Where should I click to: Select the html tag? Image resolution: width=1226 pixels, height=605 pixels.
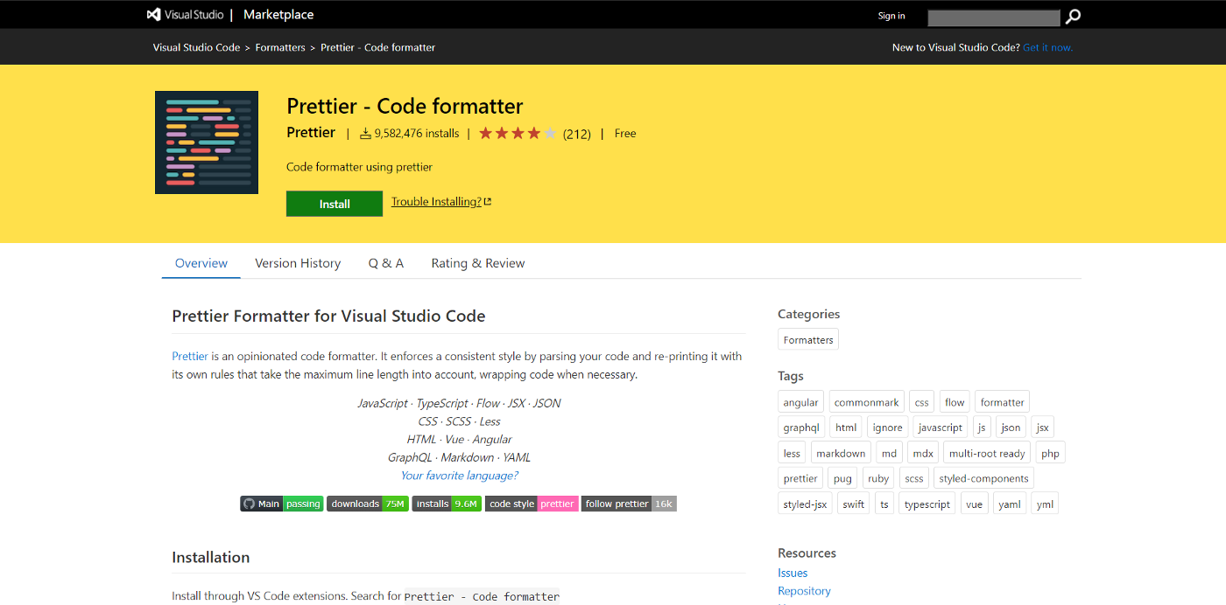(x=846, y=428)
